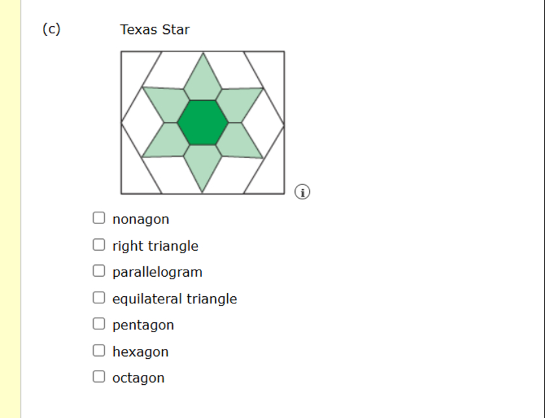
Task: Open the info tooltip for the Texas Star
Action: coord(303,192)
